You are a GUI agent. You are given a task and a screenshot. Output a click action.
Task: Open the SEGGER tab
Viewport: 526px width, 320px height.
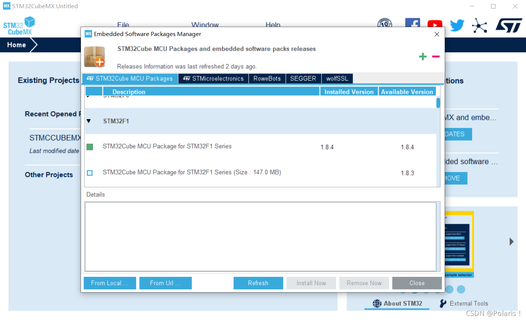coord(303,79)
